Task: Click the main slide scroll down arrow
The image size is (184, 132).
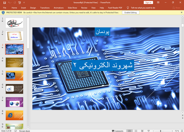Action: [182, 113]
